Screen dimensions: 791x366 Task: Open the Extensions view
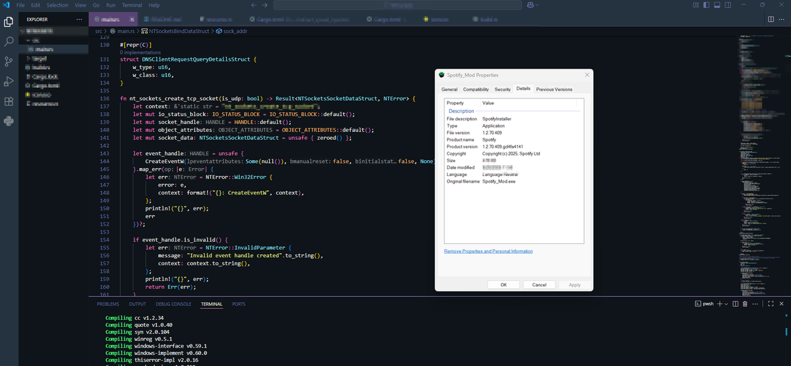(x=9, y=102)
